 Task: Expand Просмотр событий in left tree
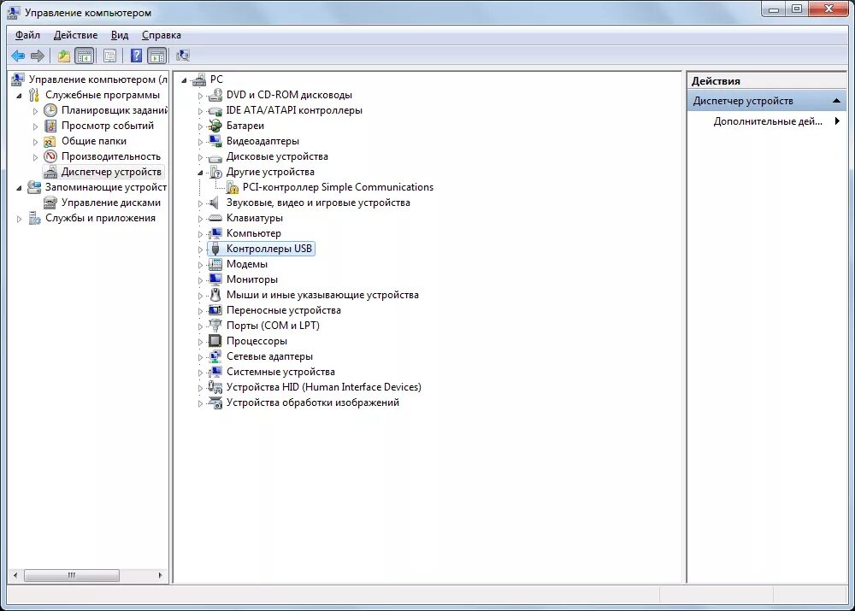tap(35, 126)
